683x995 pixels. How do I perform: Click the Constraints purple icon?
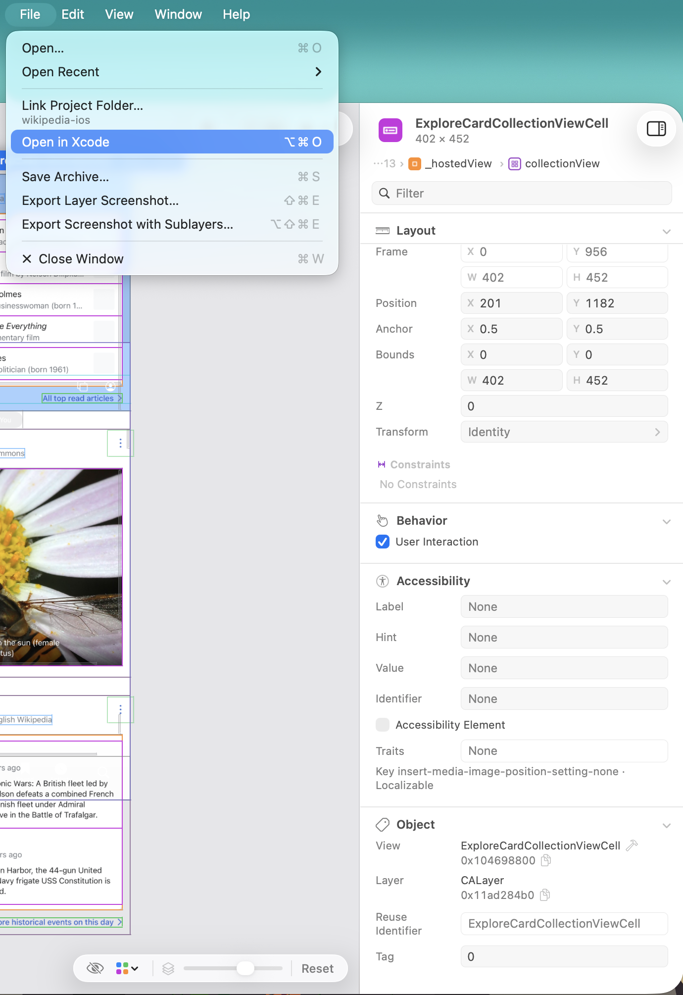(x=382, y=464)
